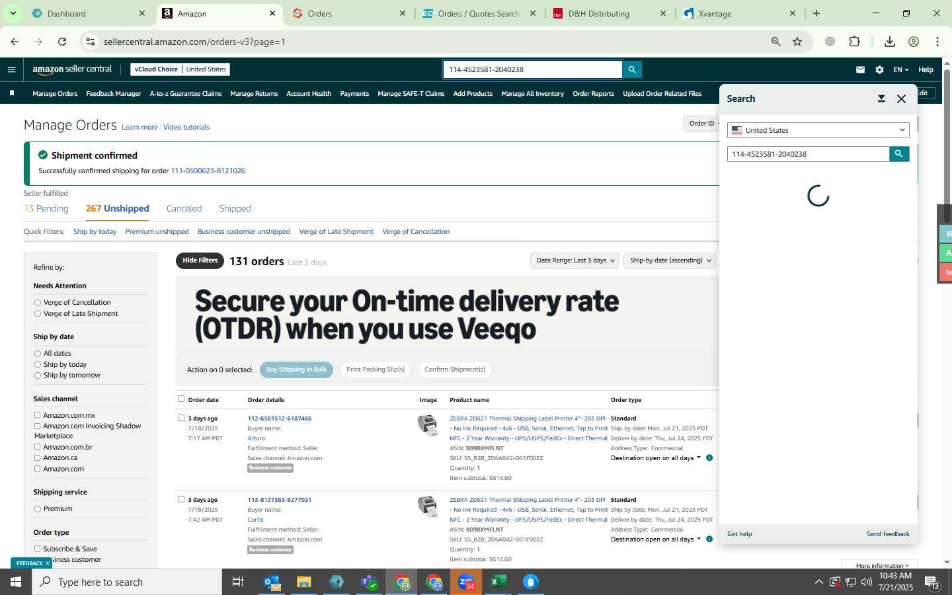The height and width of the screenshot is (595, 952).
Task: Check the Amazon.ca sales channel
Action: (38, 457)
